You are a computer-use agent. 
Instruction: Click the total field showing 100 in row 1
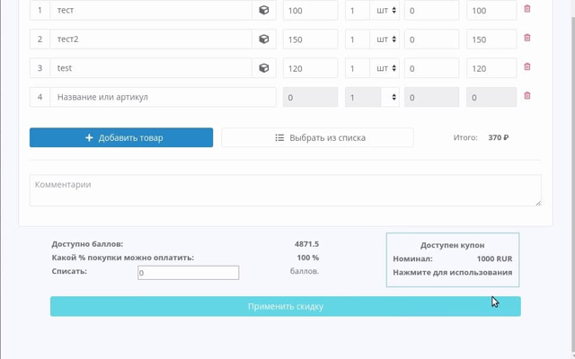pyautogui.click(x=491, y=10)
